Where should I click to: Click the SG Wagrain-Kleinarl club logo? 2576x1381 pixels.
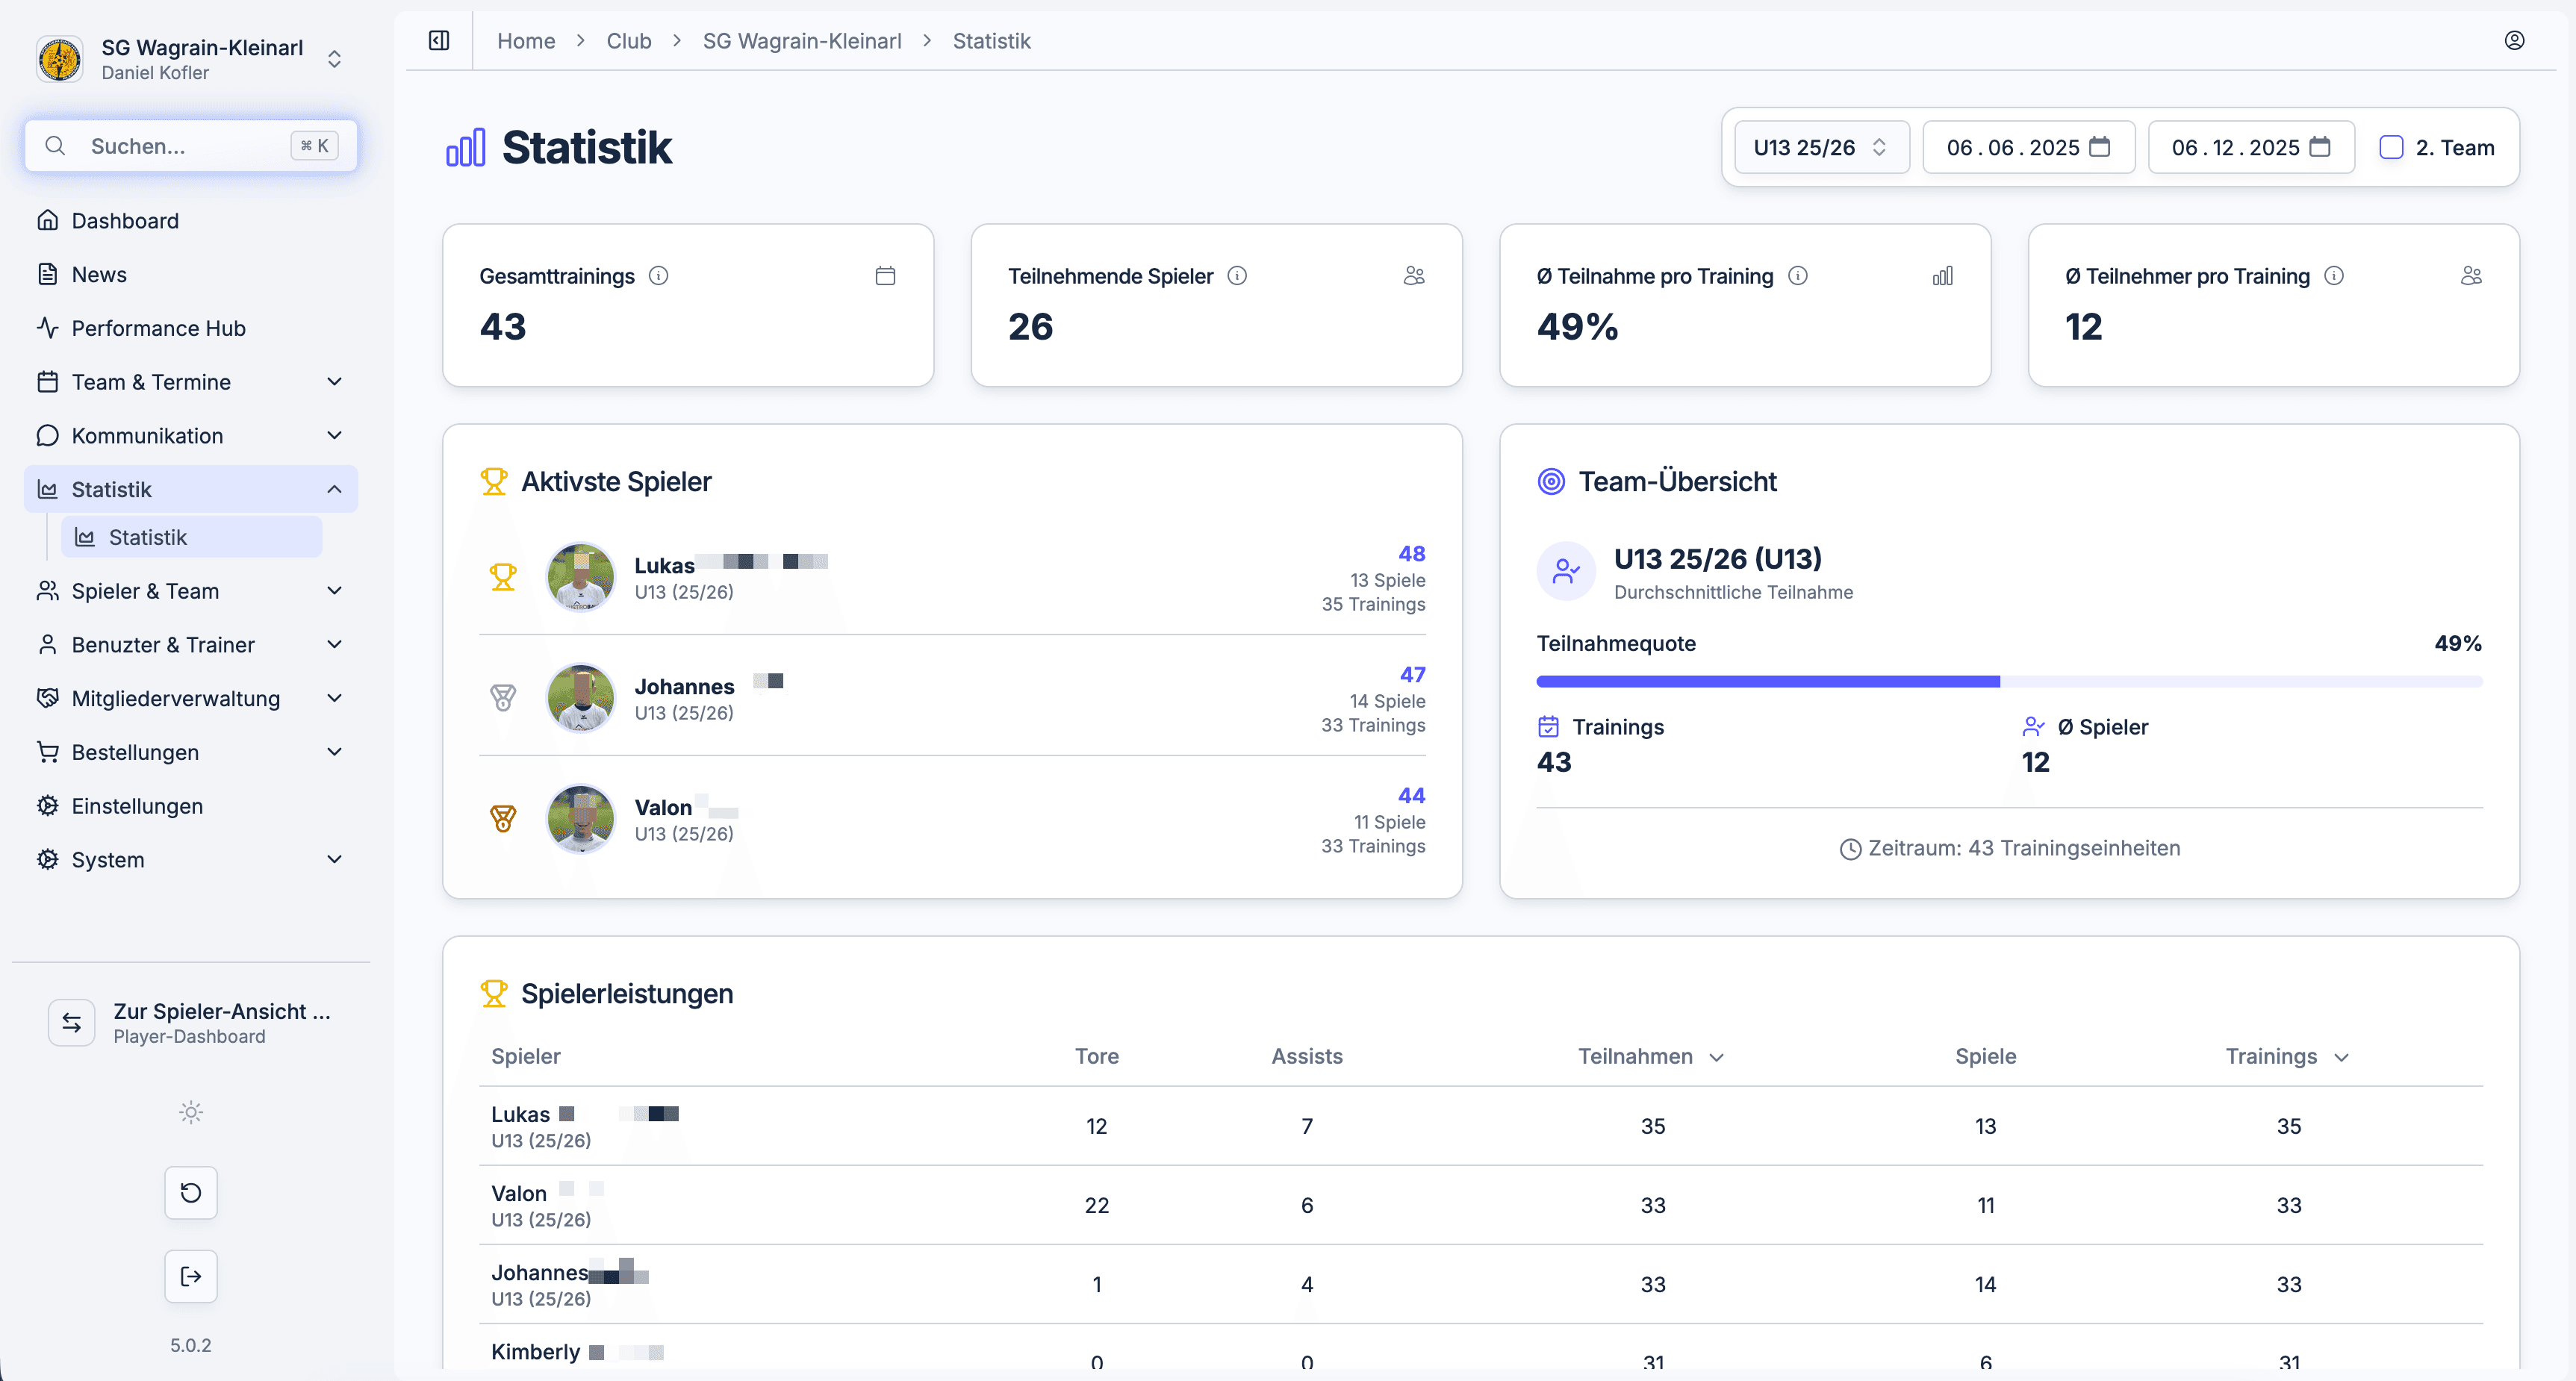coord(60,60)
